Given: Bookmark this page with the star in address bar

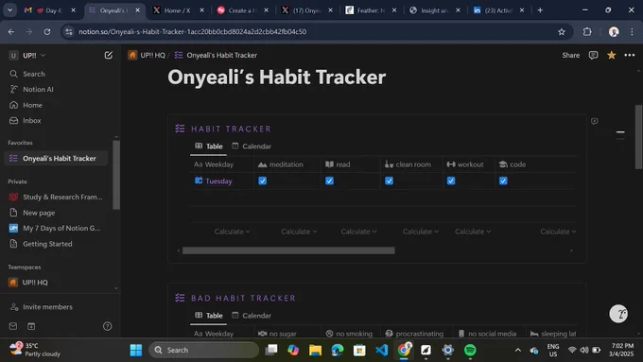Looking at the screenshot, I should tap(562, 31).
